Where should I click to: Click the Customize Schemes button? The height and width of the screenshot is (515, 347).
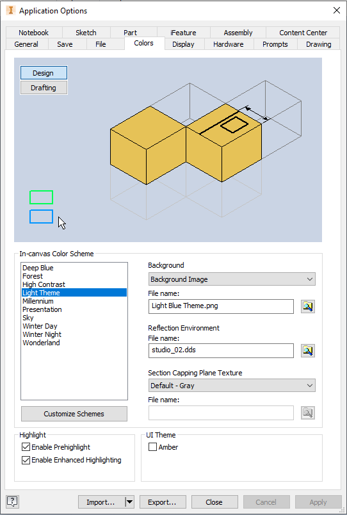(74, 414)
